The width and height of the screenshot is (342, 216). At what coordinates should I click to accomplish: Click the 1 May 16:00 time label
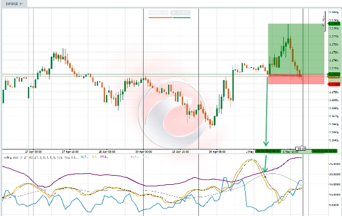(x=291, y=152)
